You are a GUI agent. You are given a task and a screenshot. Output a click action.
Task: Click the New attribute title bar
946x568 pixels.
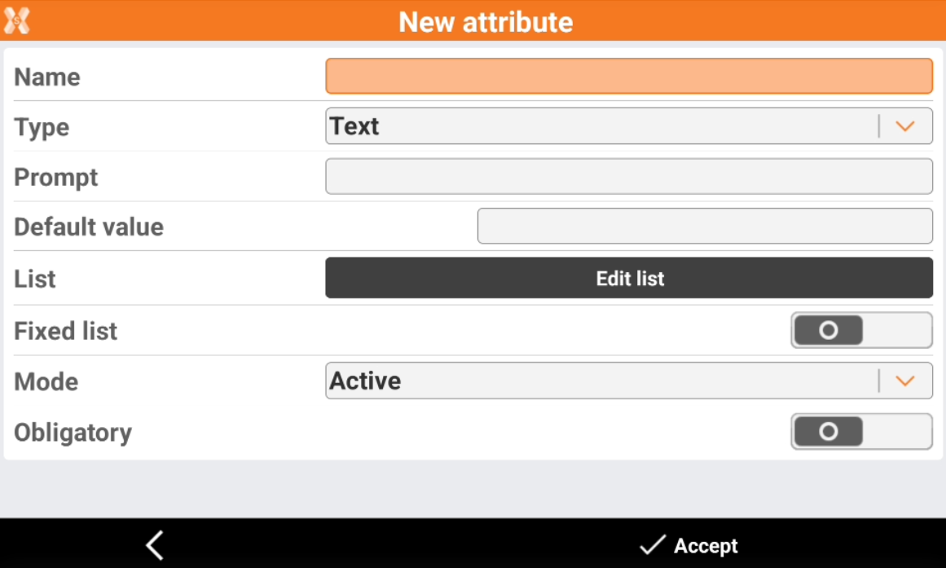point(486,21)
